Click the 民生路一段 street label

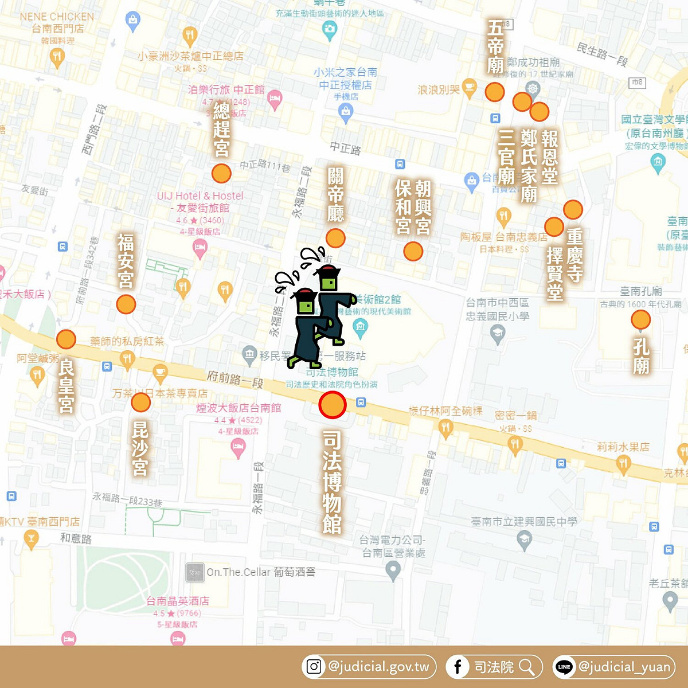pos(602,54)
